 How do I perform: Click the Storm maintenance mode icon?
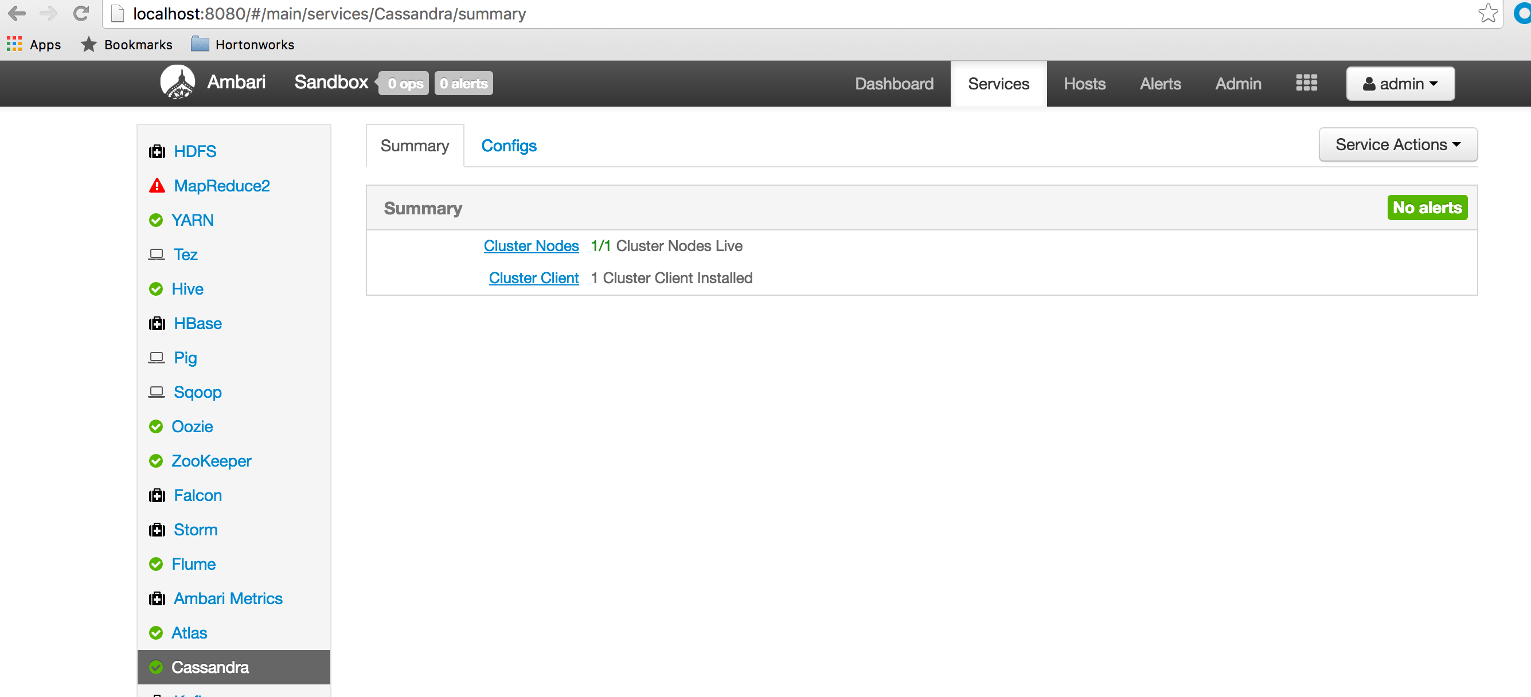point(157,530)
